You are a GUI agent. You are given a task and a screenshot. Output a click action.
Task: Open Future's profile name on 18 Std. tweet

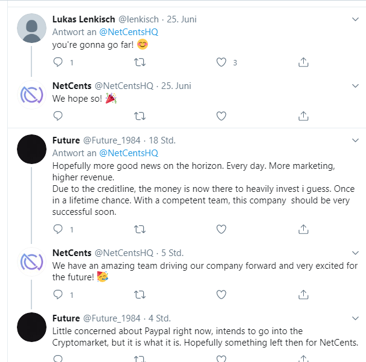click(x=66, y=140)
